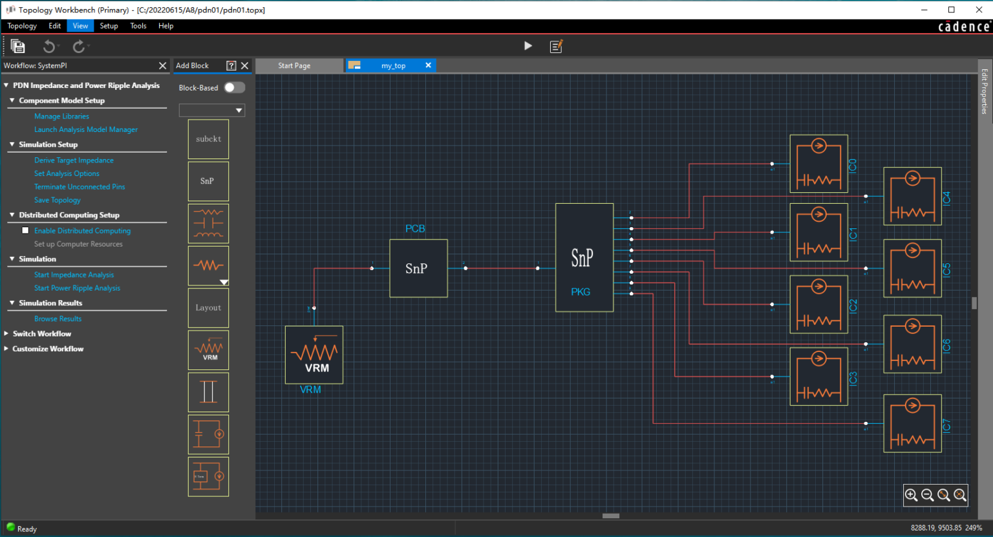Click the Save topology toolbar icon
The image size is (993, 537).
pyautogui.click(x=18, y=46)
